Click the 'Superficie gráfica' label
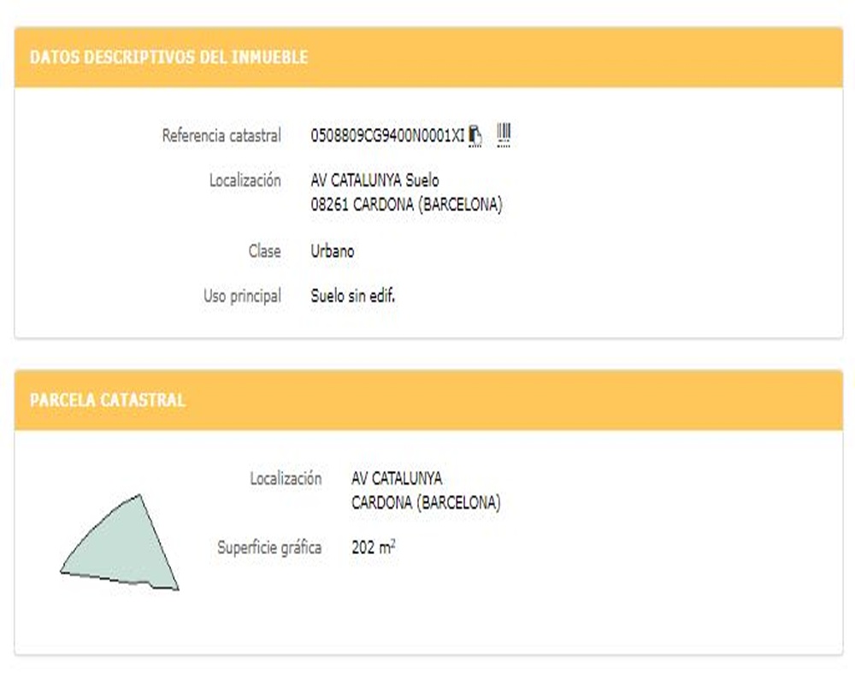Viewport: 855px width, 684px height. click(x=269, y=547)
